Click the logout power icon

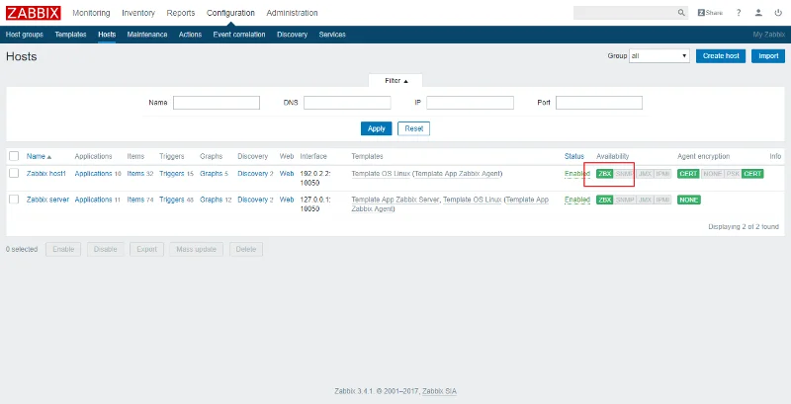(x=778, y=13)
